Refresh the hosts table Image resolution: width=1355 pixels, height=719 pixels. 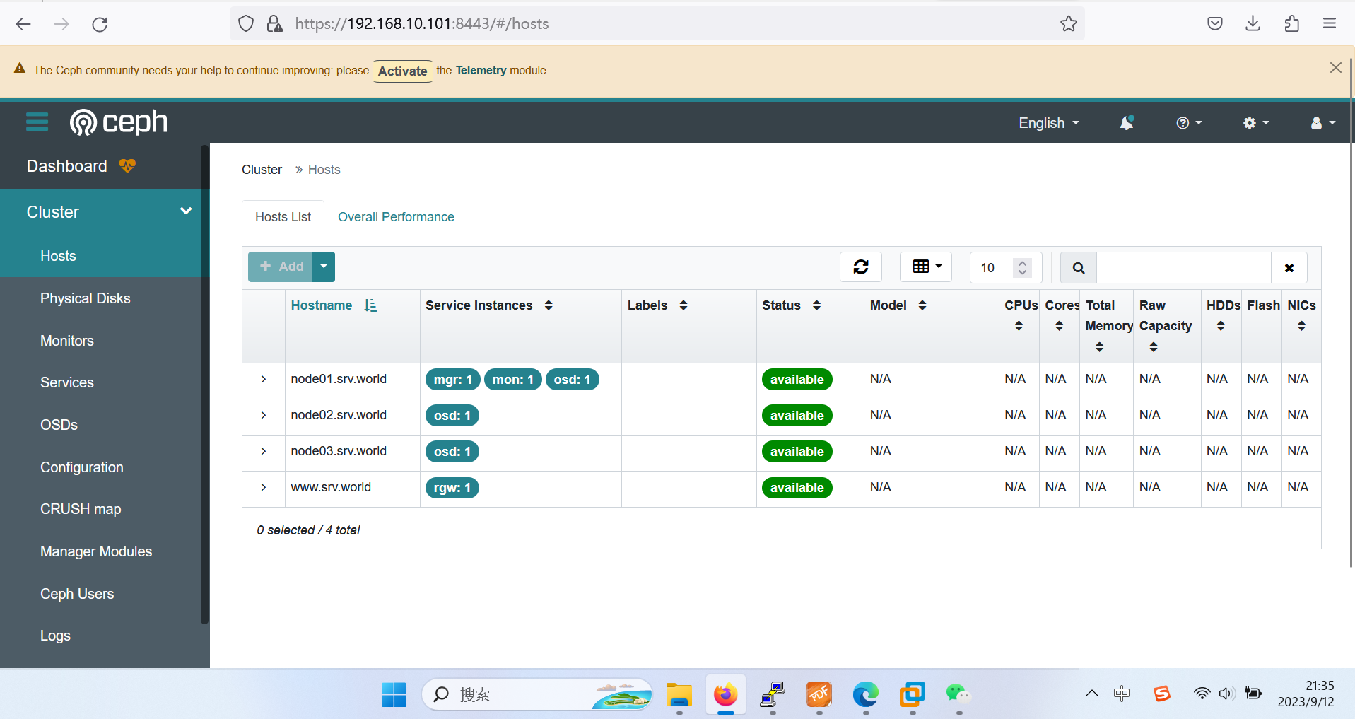point(861,267)
